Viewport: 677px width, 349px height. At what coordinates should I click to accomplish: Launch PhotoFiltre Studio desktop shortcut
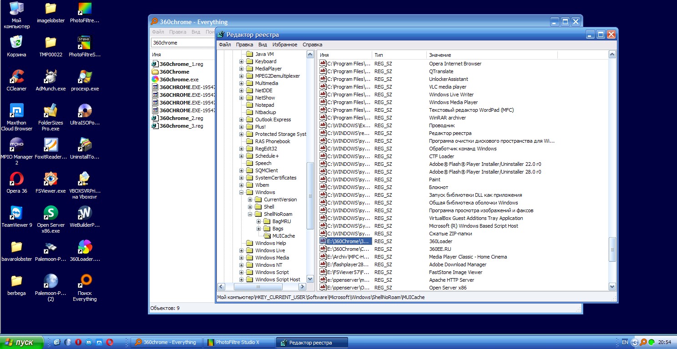pos(85,46)
